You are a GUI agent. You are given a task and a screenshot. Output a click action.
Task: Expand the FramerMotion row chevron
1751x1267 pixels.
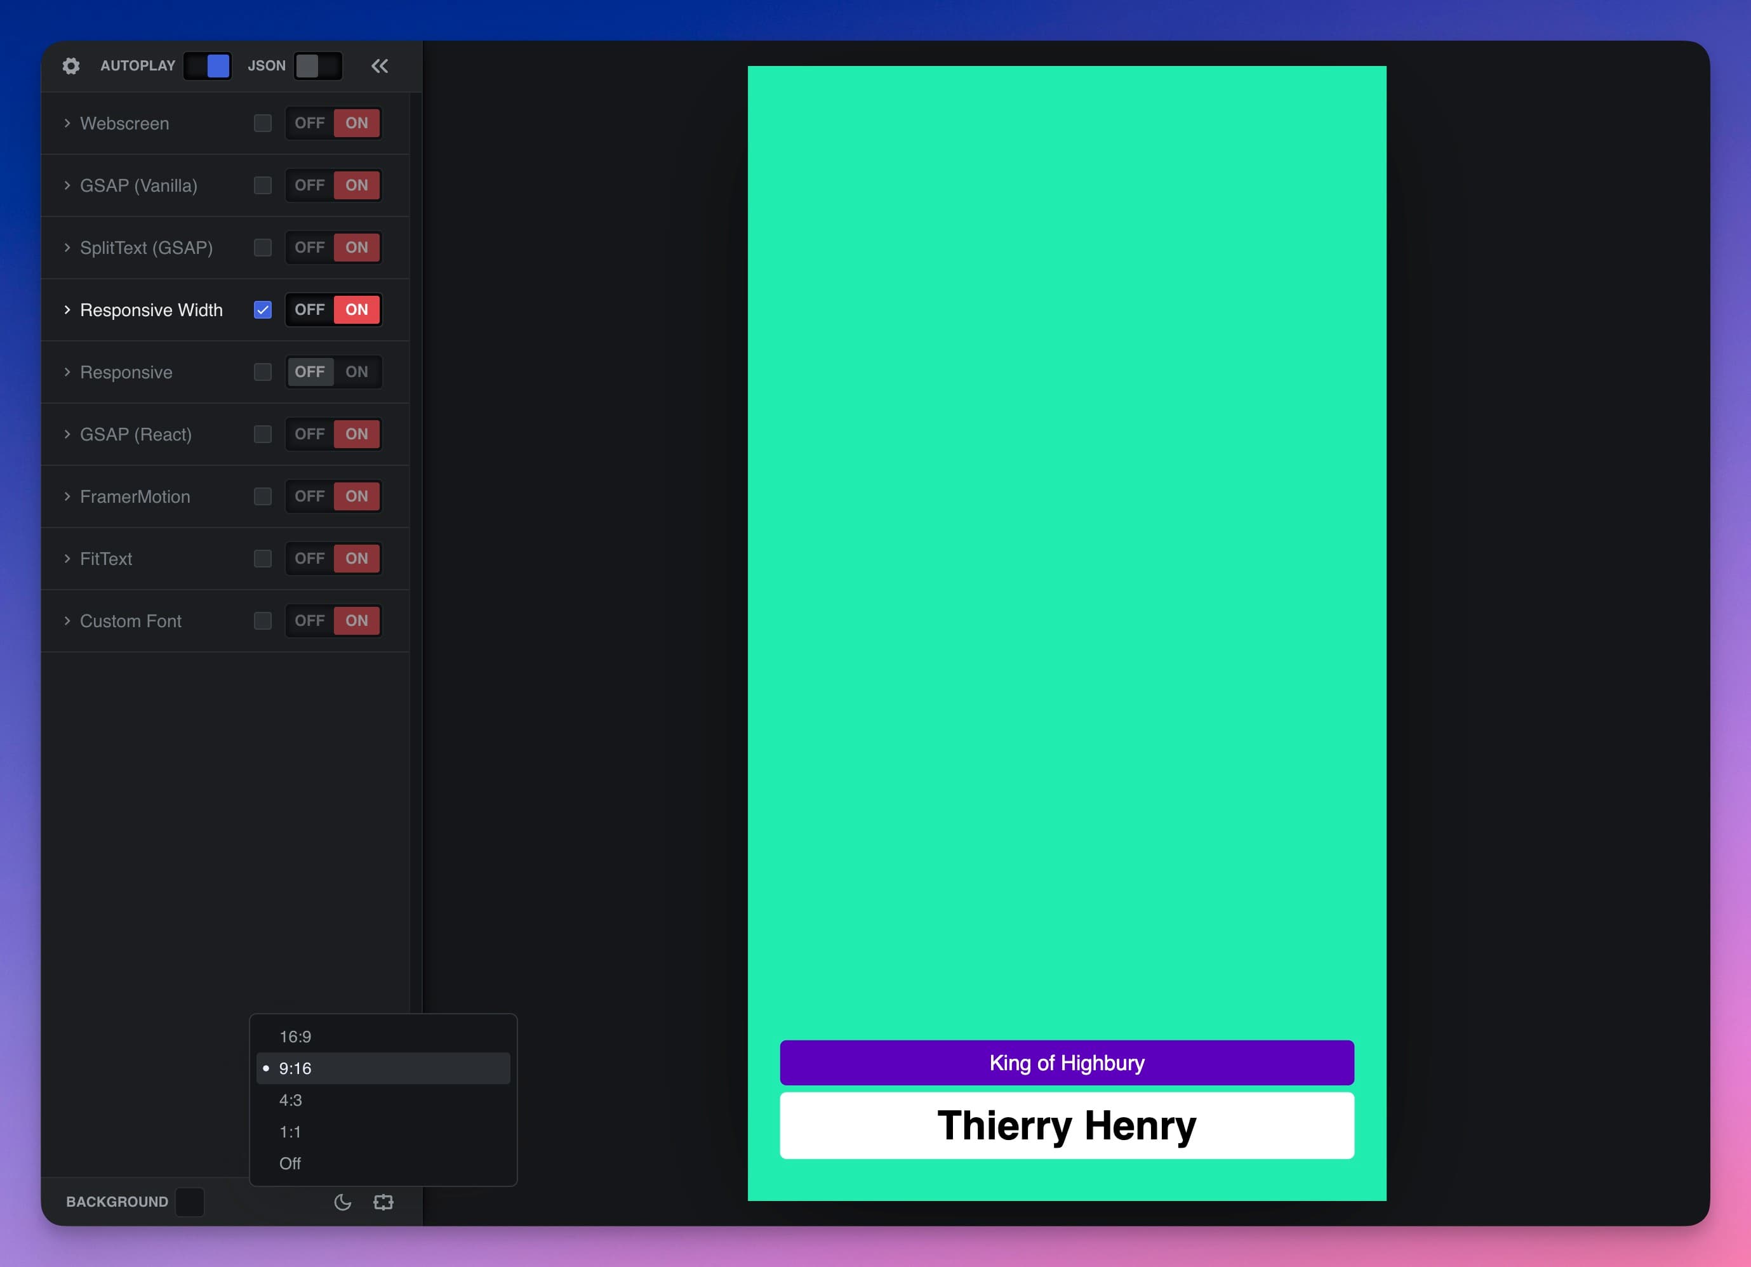click(x=67, y=496)
